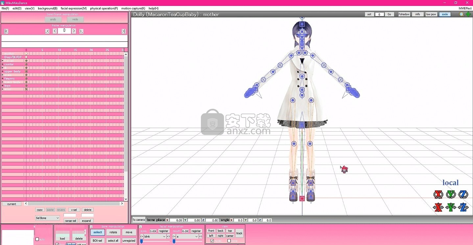Click the upper blue Z axis icon
The width and height of the screenshot is (473, 245).
pyautogui.click(x=463, y=195)
